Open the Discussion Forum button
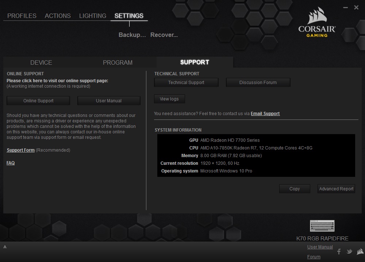Image resolution: width=365 pixels, height=262 pixels. tap(258, 83)
